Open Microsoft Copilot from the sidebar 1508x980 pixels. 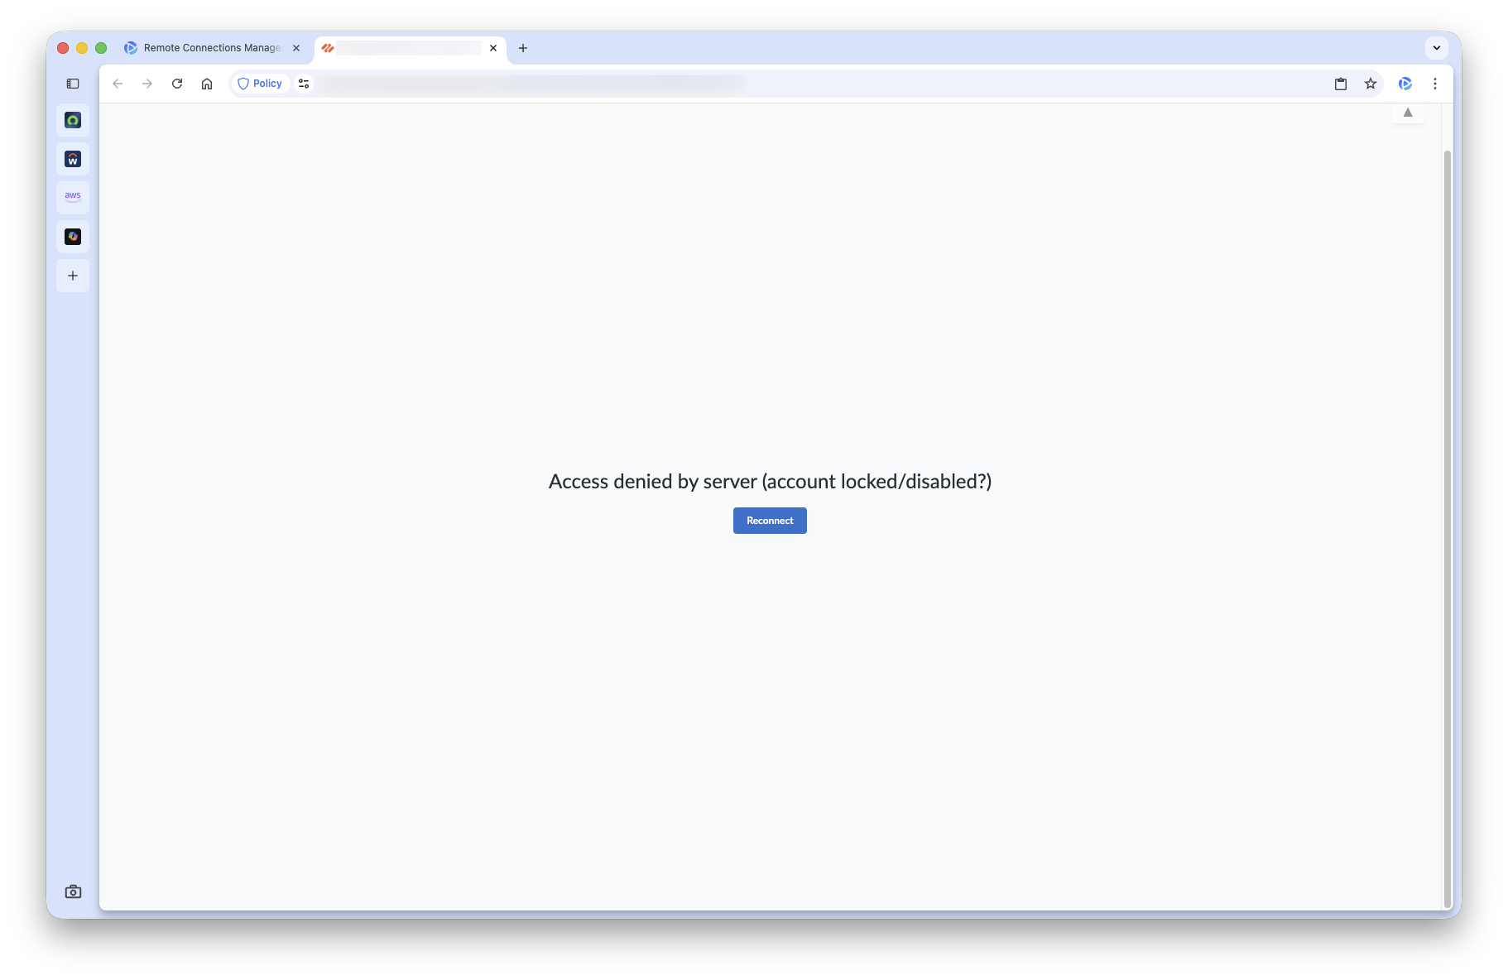(x=73, y=236)
